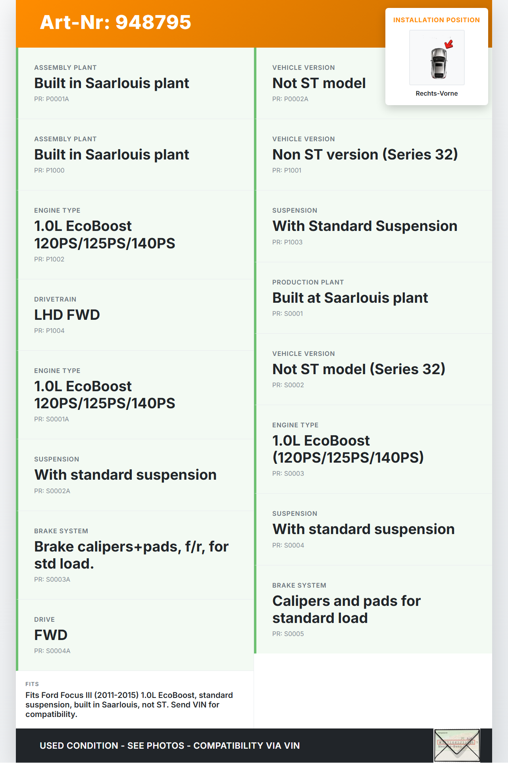The width and height of the screenshot is (508, 763).
Task: Select 'Not ST model (Series 32)' entry
Action: [x=359, y=369]
